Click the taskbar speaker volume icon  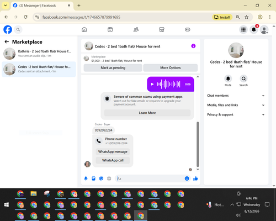[238, 215]
